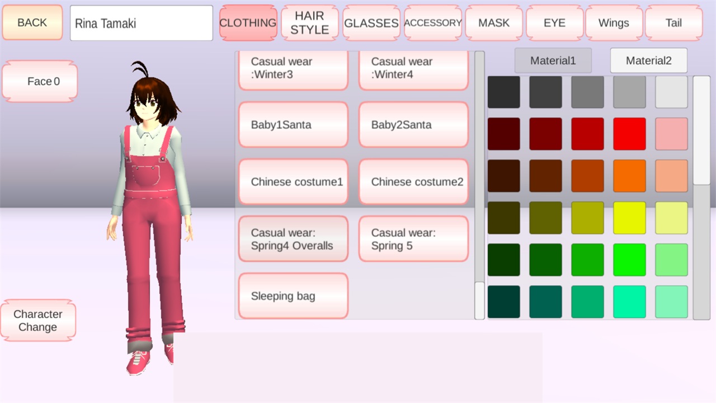Open the EYE customization tab
Viewport: 716px width, 403px height.
pyautogui.click(x=555, y=23)
